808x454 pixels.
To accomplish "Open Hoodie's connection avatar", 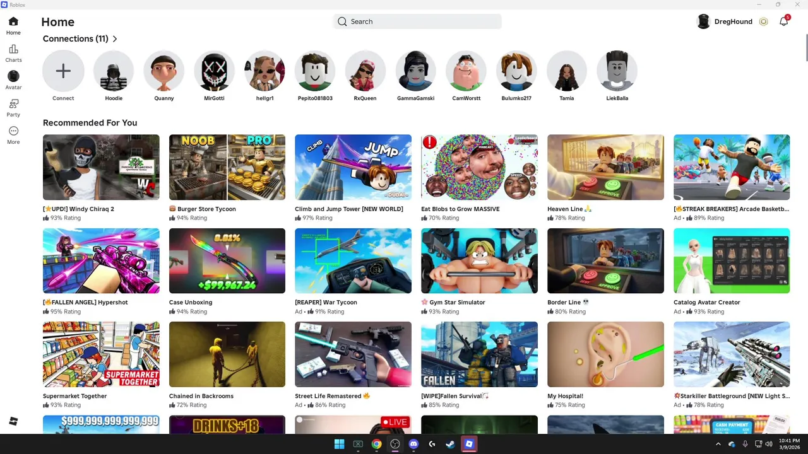I will click(114, 71).
